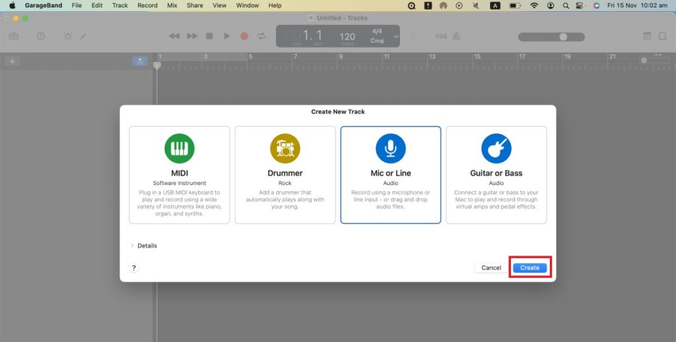The image size is (676, 342).
Task: Open Wi-Fi status in menu bar
Action: pos(534,5)
